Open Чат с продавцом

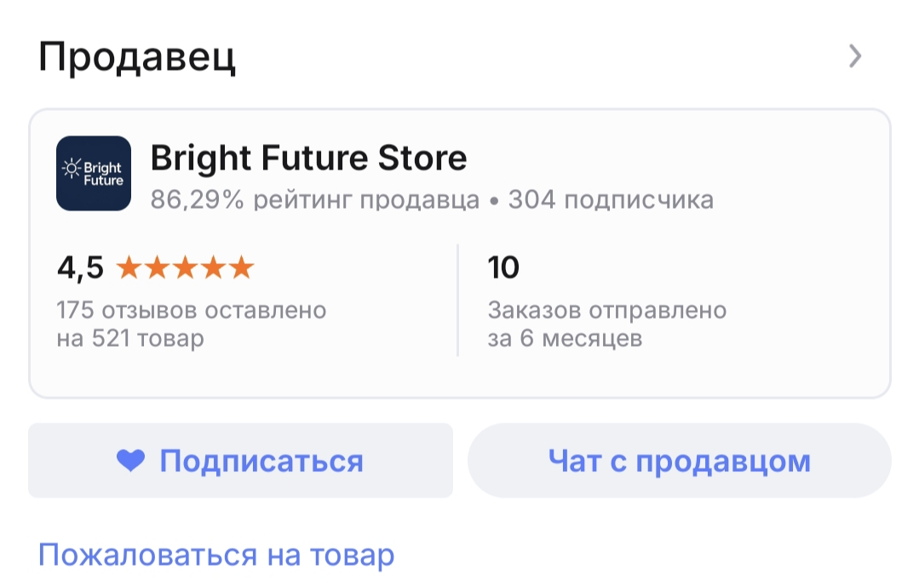(x=679, y=461)
